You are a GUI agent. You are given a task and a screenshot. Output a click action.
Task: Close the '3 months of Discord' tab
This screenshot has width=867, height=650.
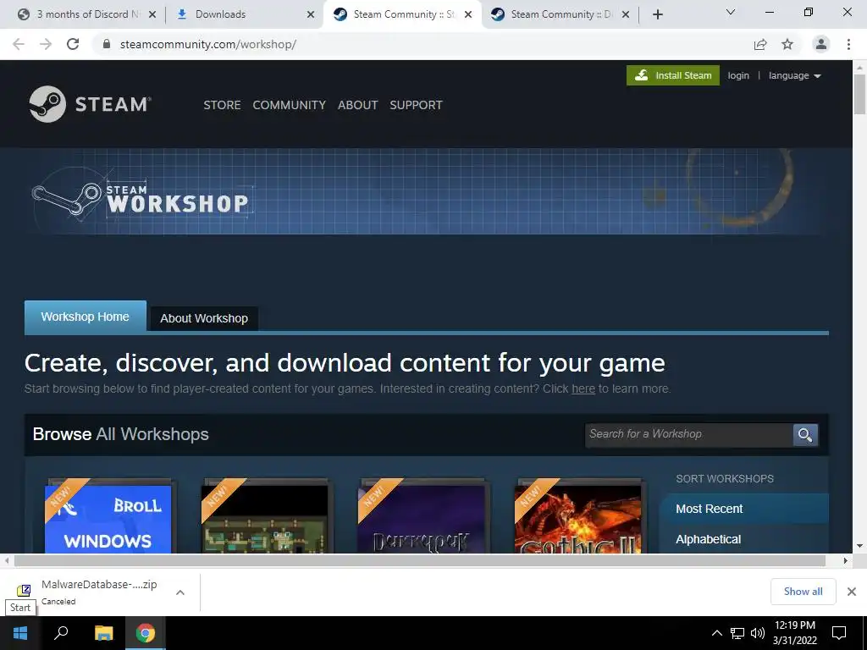pyautogui.click(x=152, y=14)
